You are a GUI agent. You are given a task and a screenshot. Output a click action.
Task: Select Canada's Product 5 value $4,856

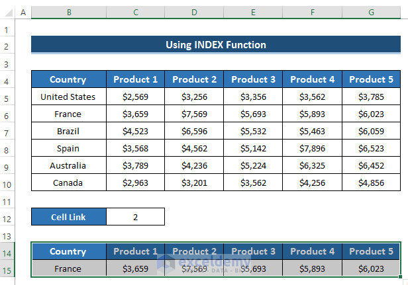[371, 183]
